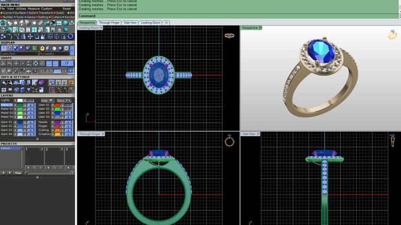Expand the Gem 01 layer arrow
Image resolution: width=401 pixels, height=225 pixels.
click(15, 122)
